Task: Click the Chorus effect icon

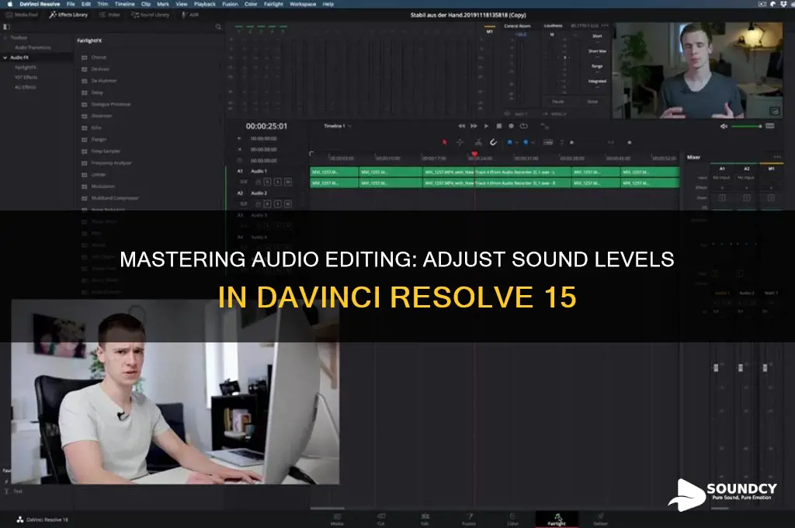Action: tap(85, 57)
